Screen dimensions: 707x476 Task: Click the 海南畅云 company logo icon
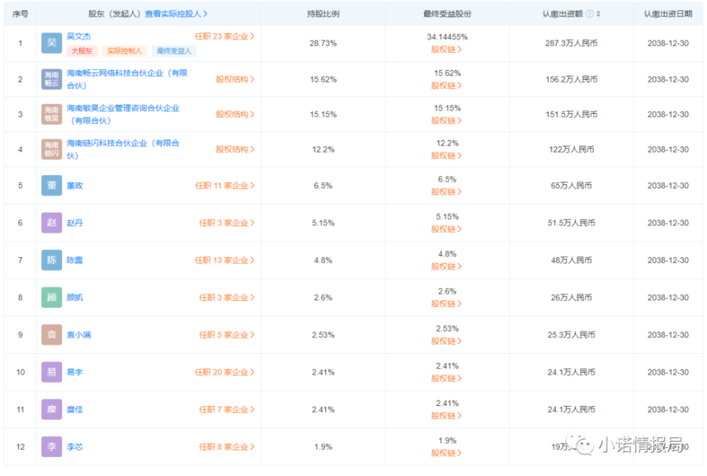52,79
